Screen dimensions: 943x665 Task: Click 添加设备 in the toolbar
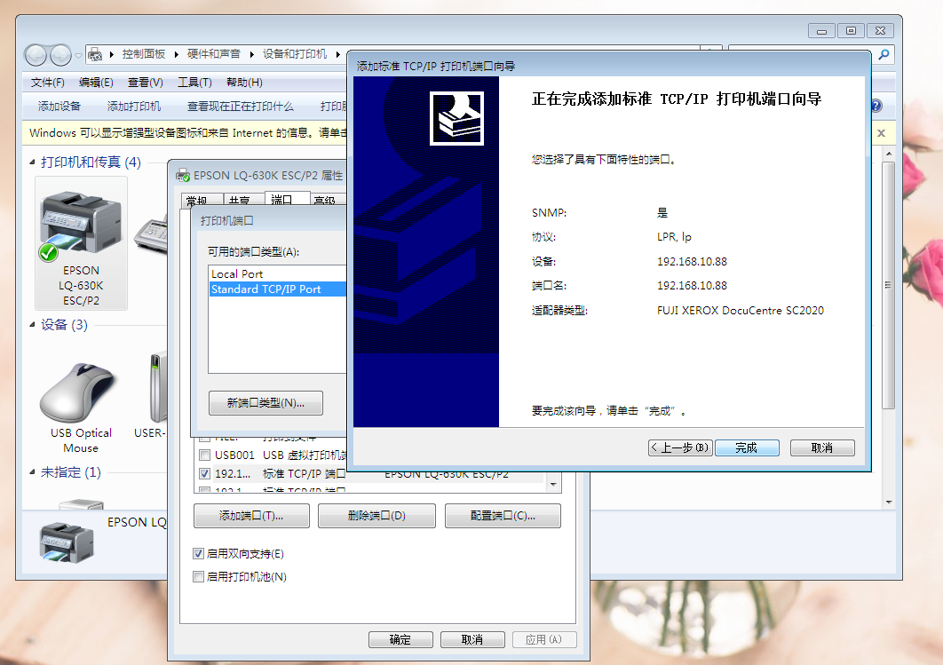pyautogui.click(x=59, y=107)
